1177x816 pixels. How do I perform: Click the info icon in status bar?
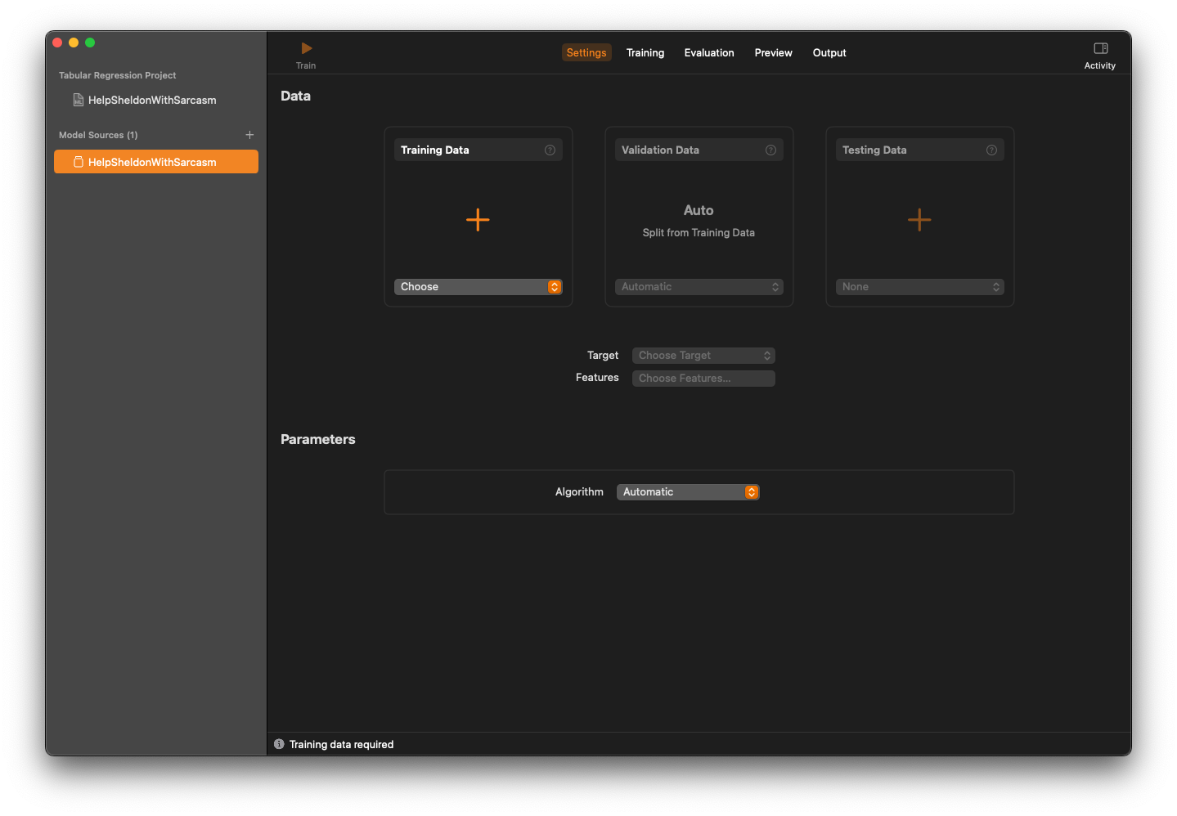279,744
